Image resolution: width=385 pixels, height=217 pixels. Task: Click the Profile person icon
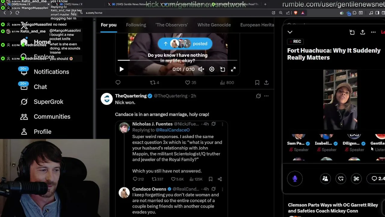[x=24, y=132]
